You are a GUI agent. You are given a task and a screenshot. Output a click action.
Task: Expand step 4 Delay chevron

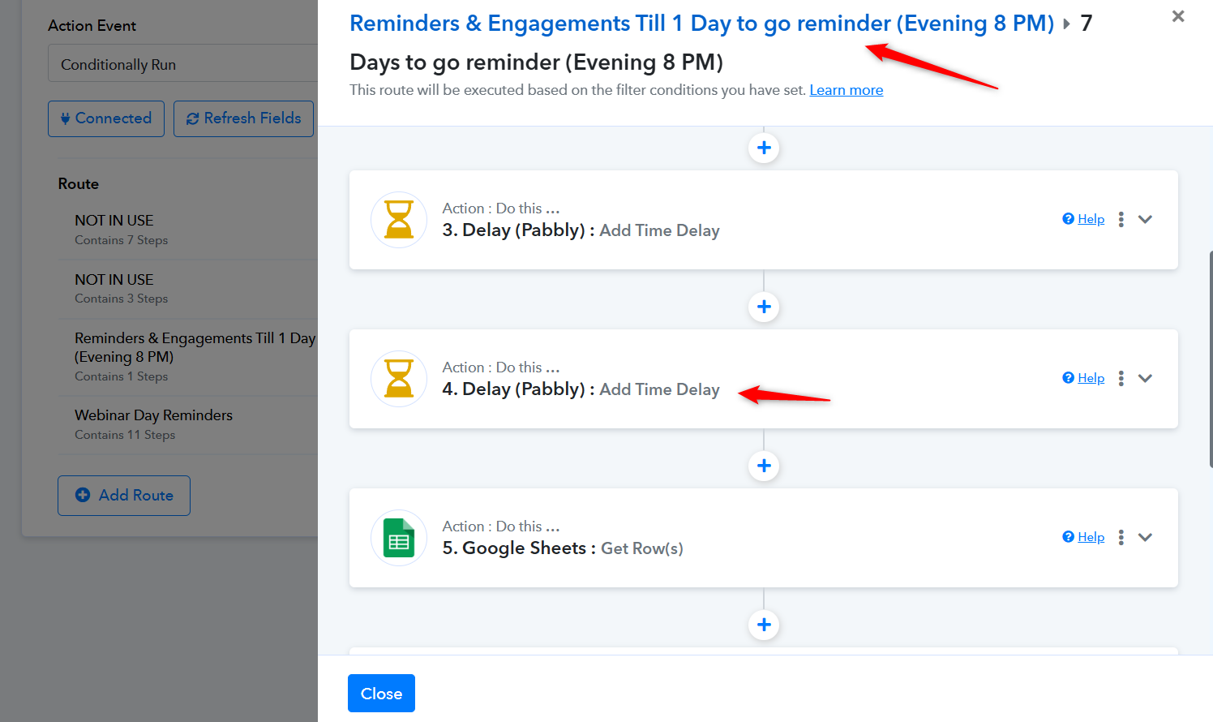(1145, 378)
